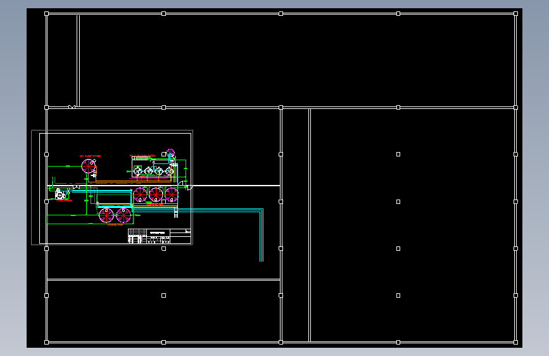Select the cyan pipe run's vertical end section
Viewport: 549px width, 356px height.
click(x=261, y=236)
